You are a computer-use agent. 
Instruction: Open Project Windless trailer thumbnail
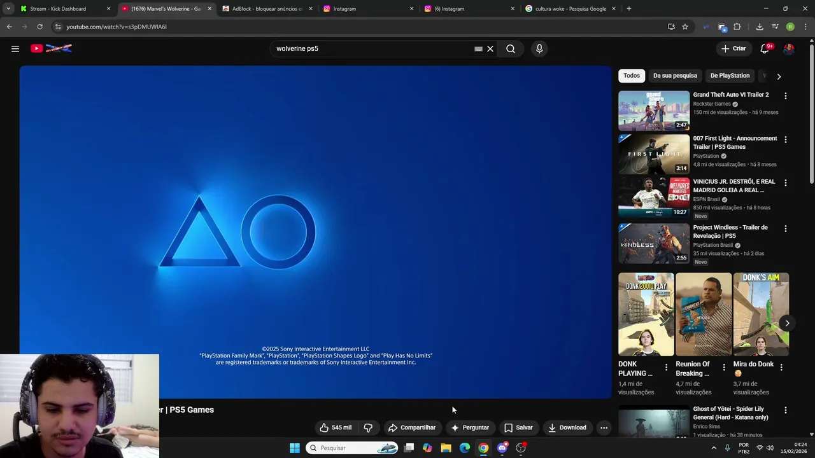pyautogui.click(x=654, y=244)
